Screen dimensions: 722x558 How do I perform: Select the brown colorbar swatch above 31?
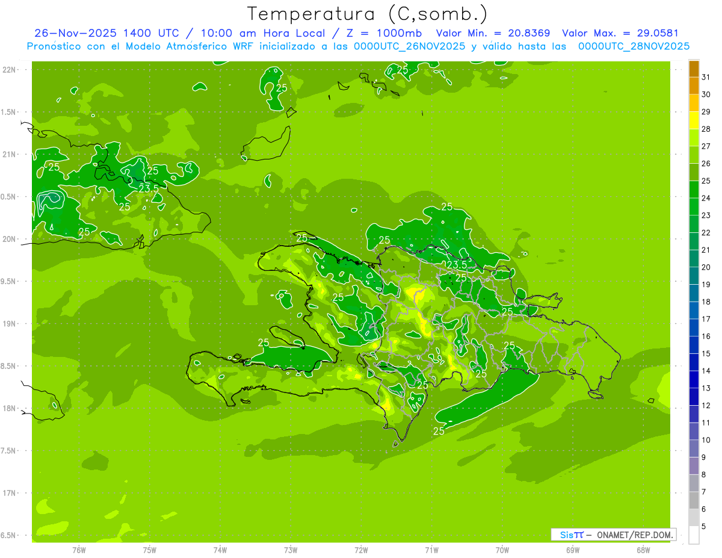694,69
